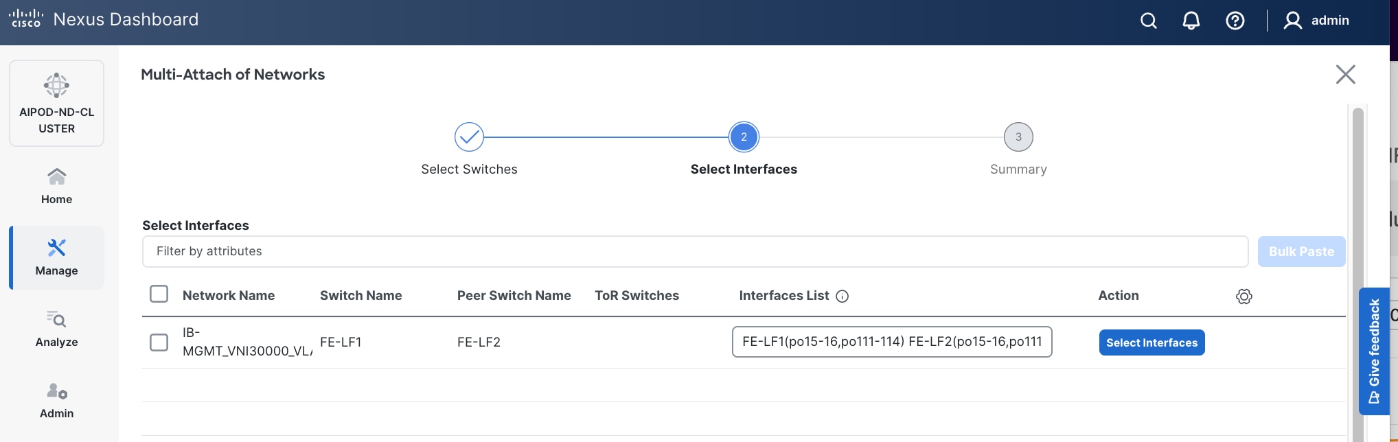Go to Home in sidebar

56,186
